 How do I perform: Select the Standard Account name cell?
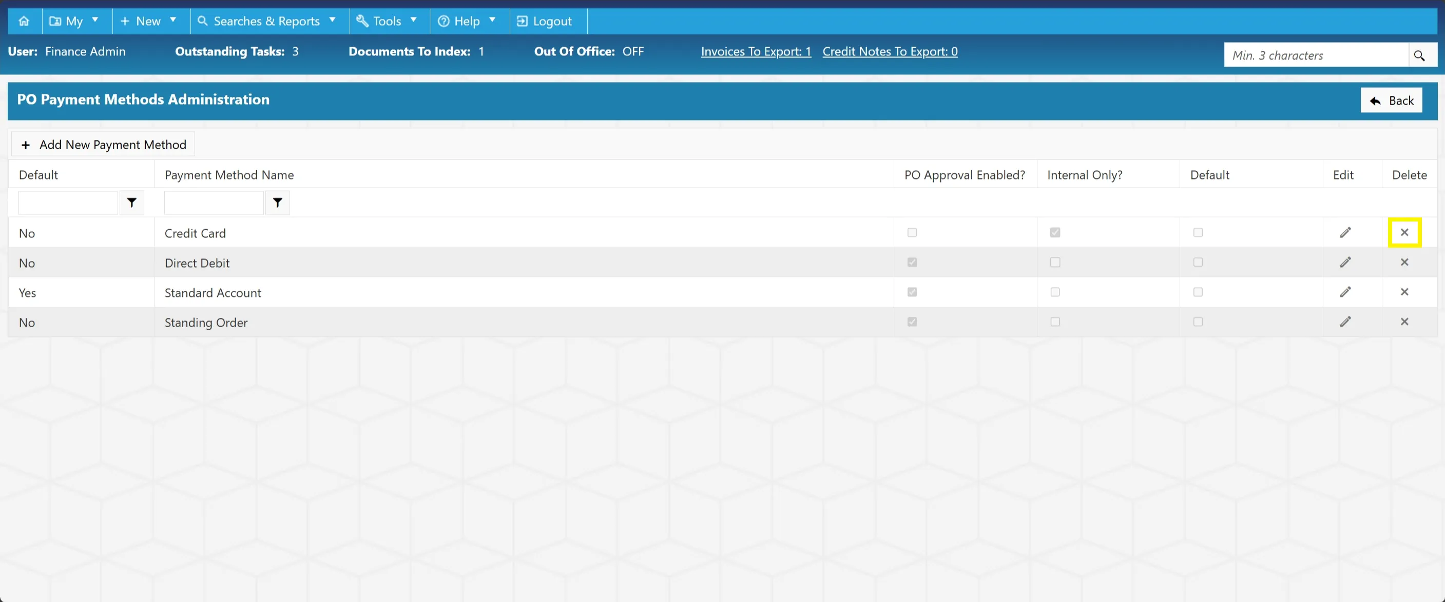(x=524, y=292)
